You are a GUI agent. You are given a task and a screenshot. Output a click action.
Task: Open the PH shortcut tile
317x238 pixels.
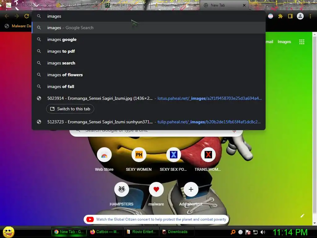tap(139, 155)
